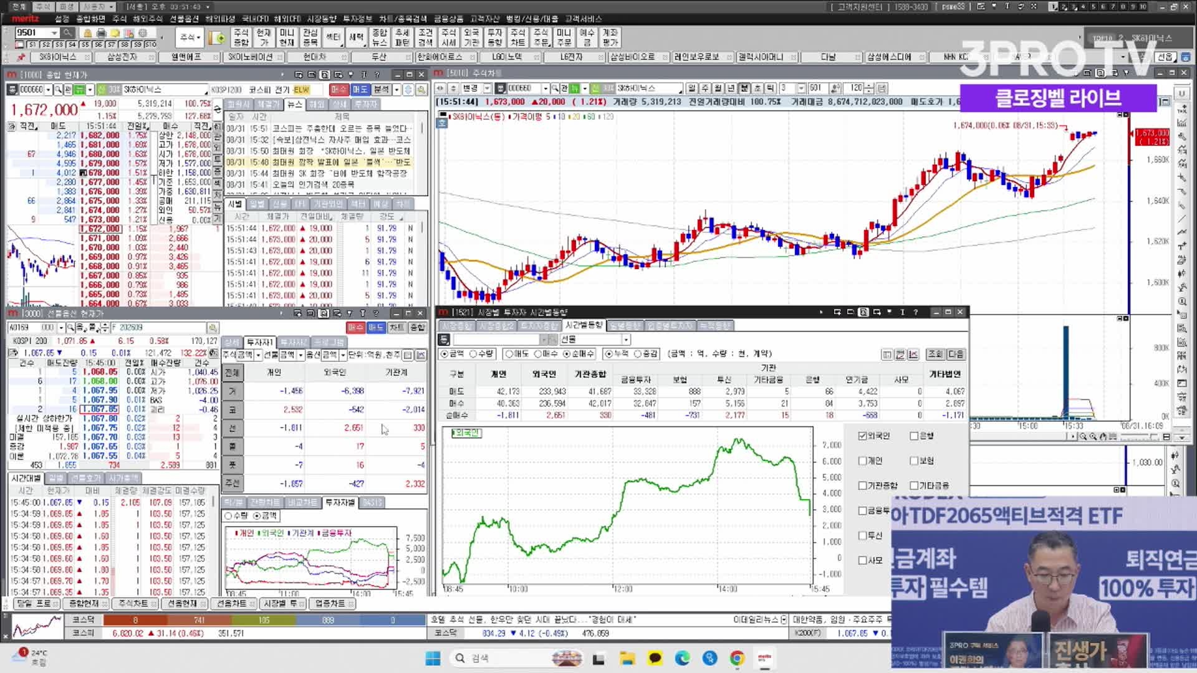Uncheck the 외국인 investor checkbox
Image resolution: width=1197 pixels, height=673 pixels.
tap(863, 436)
